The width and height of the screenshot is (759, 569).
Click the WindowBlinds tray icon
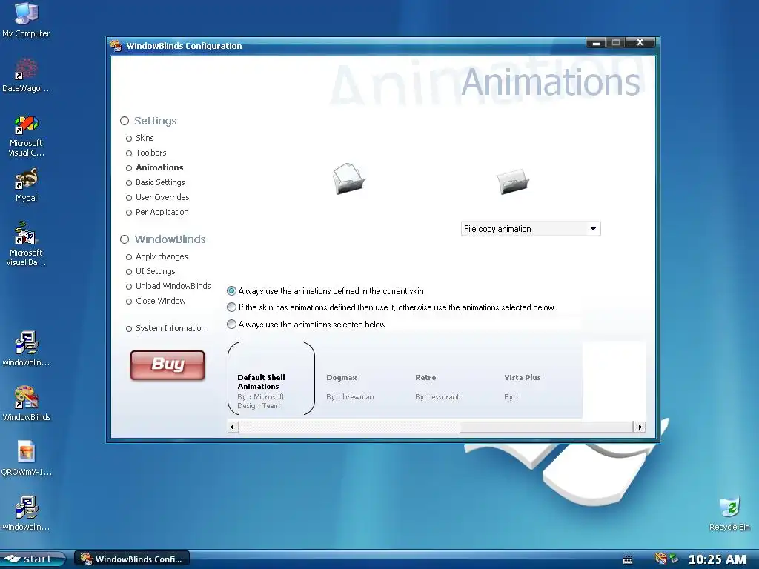[x=660, y=559]
